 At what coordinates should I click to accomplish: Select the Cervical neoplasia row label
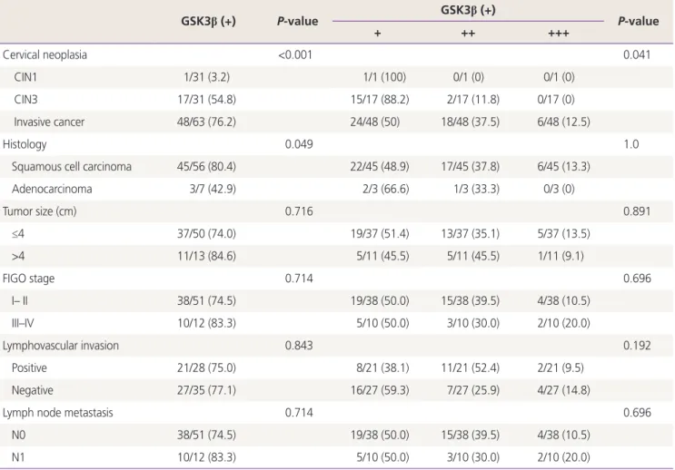click(45, 55)
